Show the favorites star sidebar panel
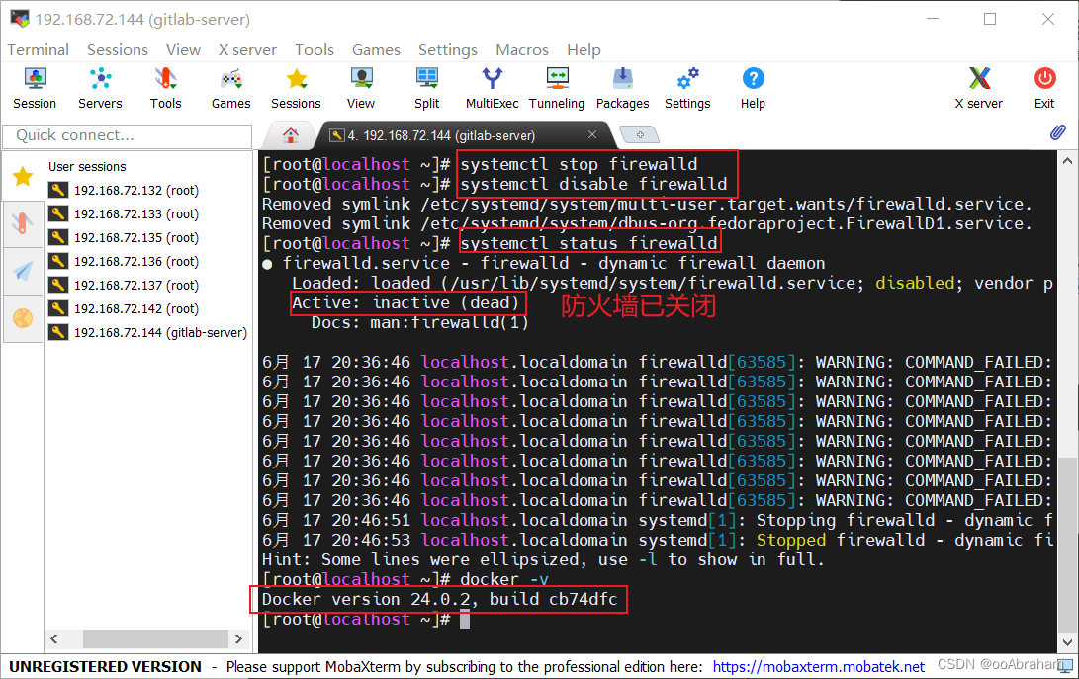 [22, 176]
